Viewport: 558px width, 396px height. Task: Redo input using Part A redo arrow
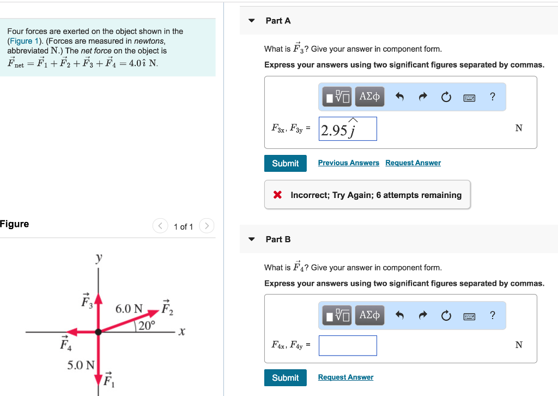point(423,97)
